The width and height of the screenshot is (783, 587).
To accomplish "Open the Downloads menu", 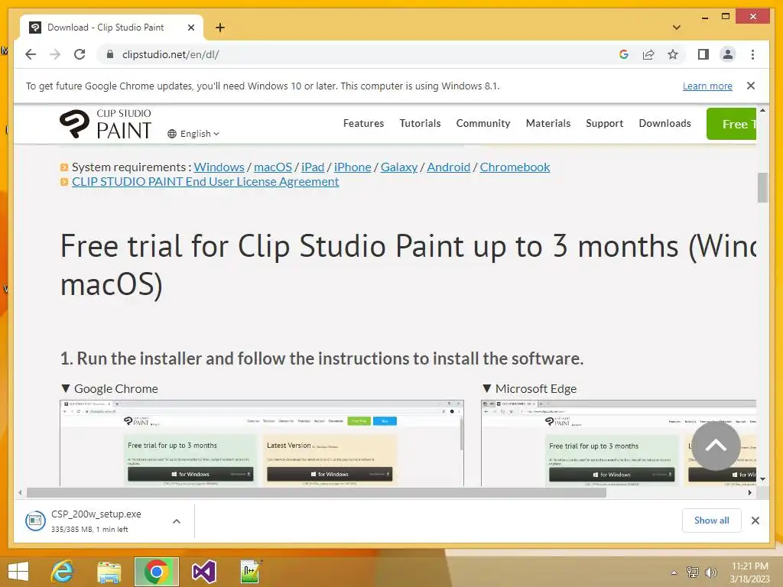I will [x=664, y=123].
